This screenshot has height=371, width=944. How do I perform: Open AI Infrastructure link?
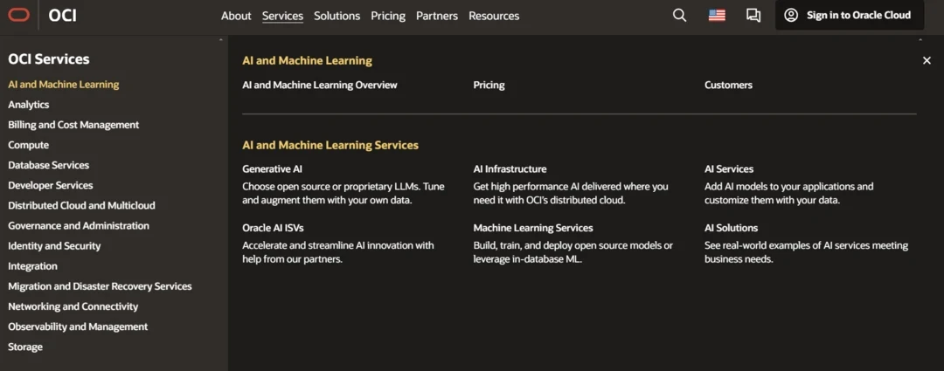pos(510,169)
